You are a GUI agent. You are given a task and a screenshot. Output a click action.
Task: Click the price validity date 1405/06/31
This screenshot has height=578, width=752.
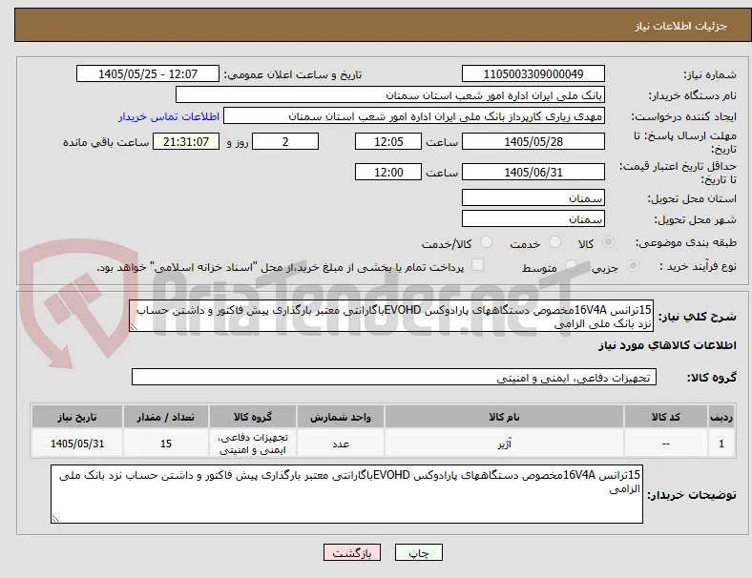533,172
